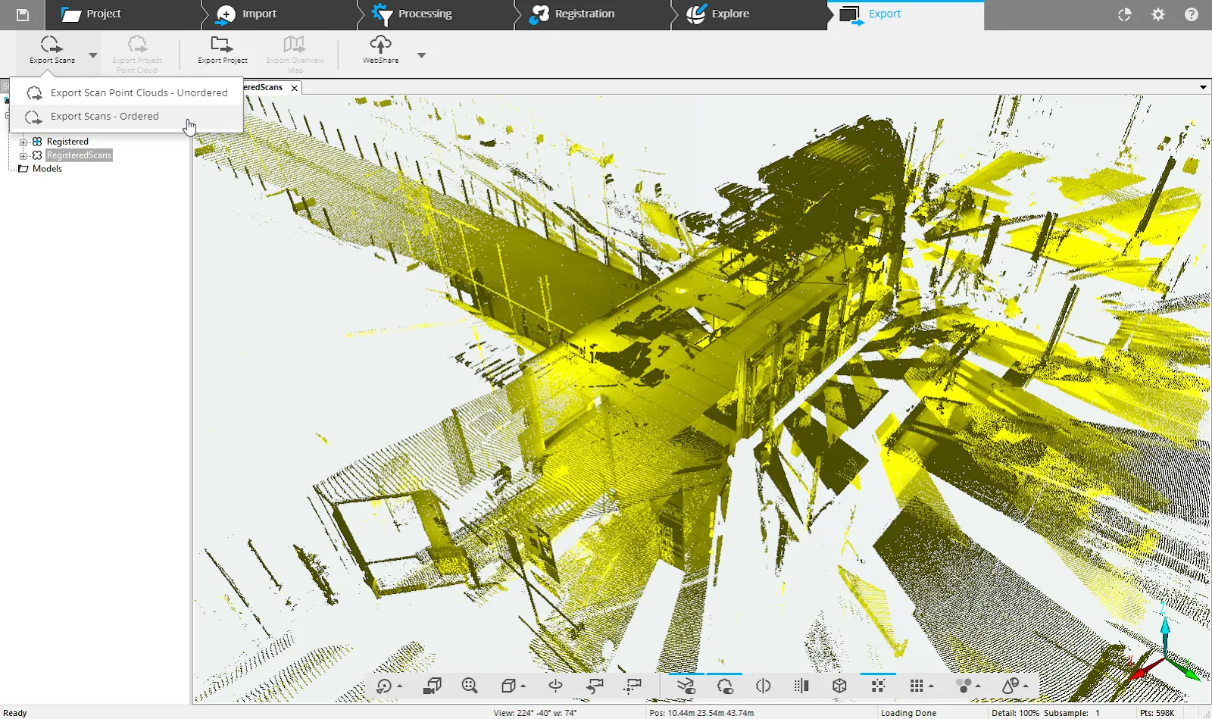Click the Models folder icon
The width and height of the screenshot is (1212, 719).
pos(23,169)
